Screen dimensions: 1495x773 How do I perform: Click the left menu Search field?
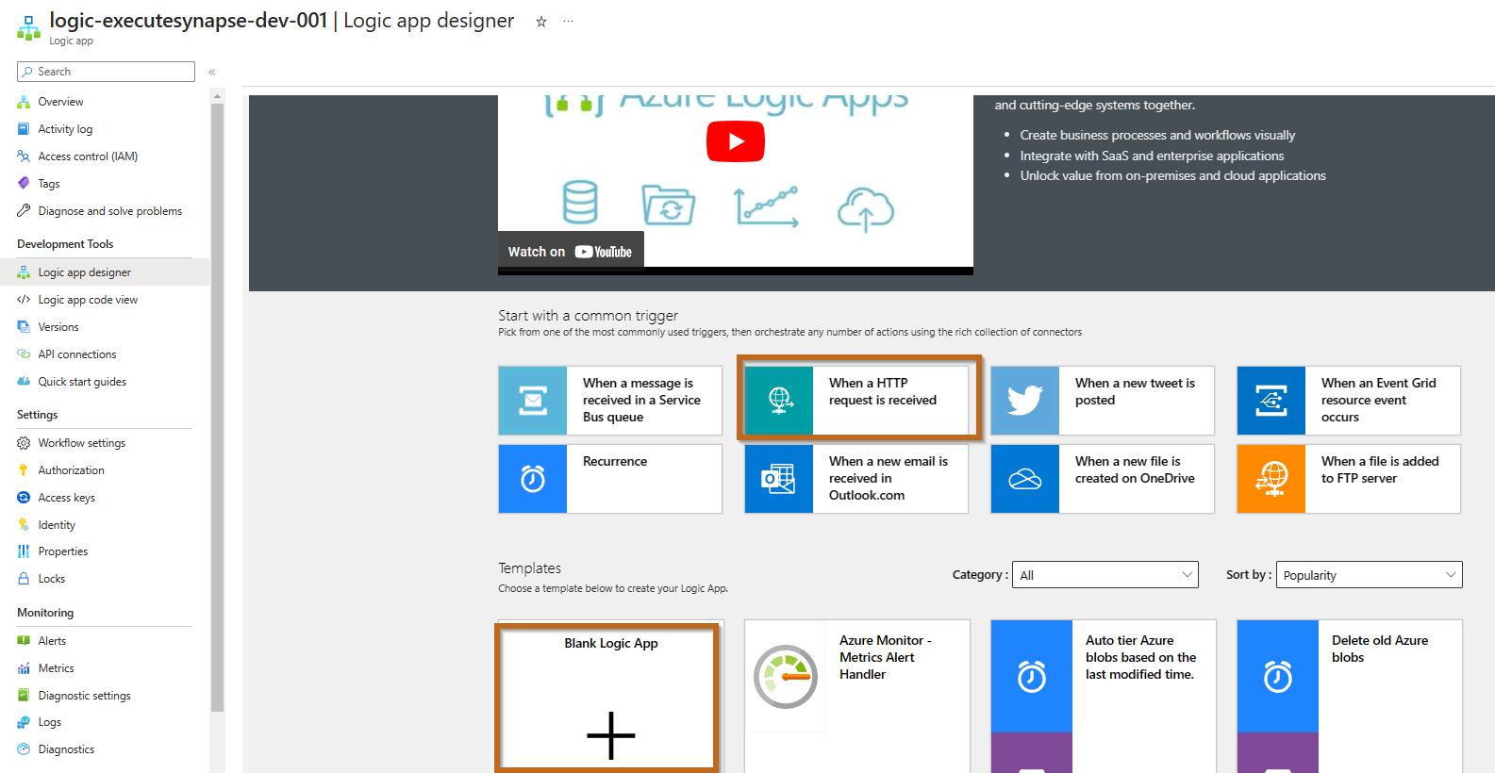106,72
